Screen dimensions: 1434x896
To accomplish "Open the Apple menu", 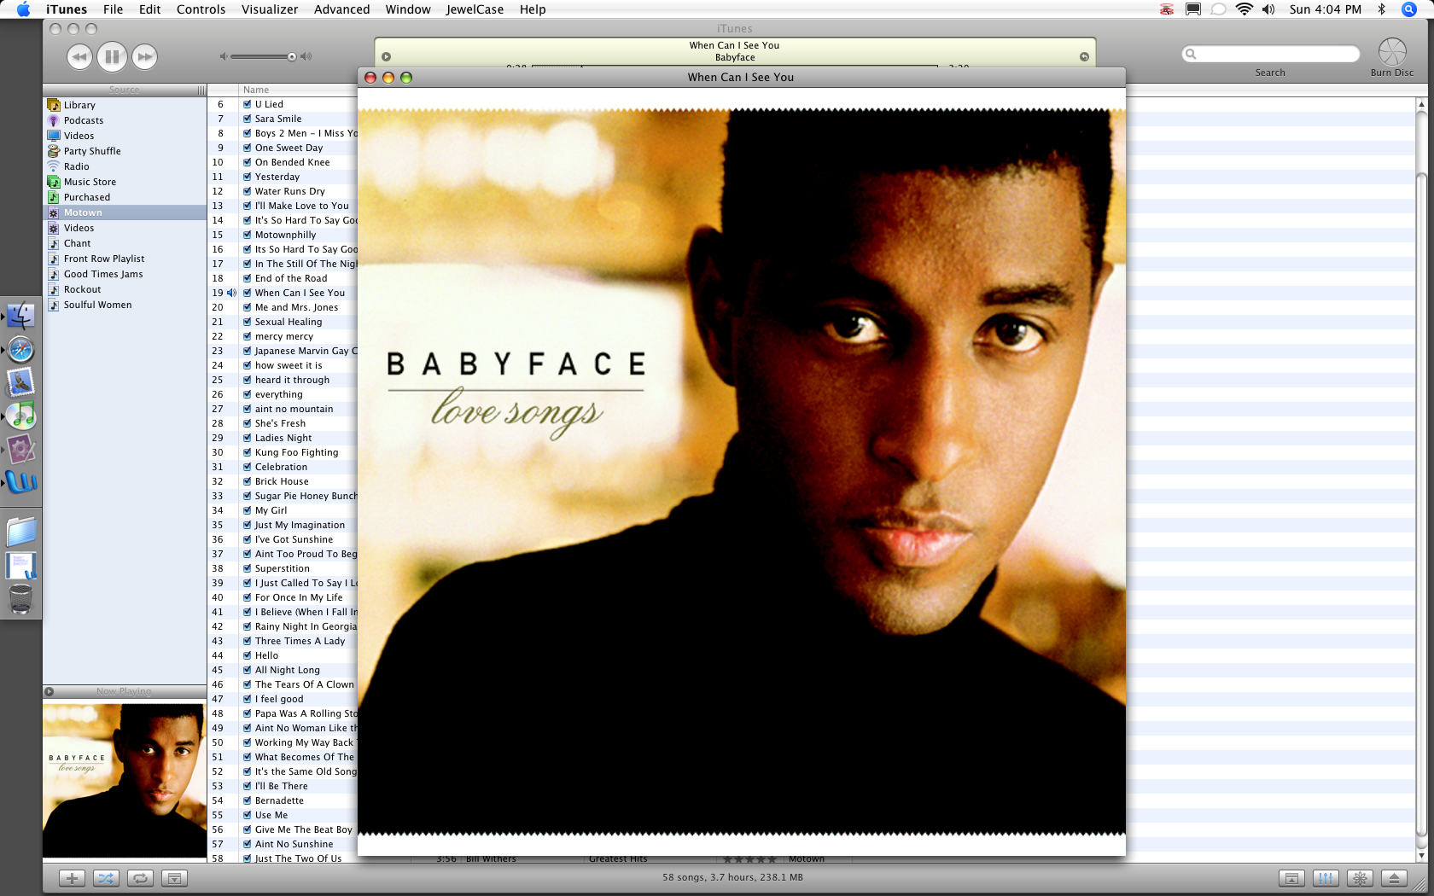I will click(24, 9).
